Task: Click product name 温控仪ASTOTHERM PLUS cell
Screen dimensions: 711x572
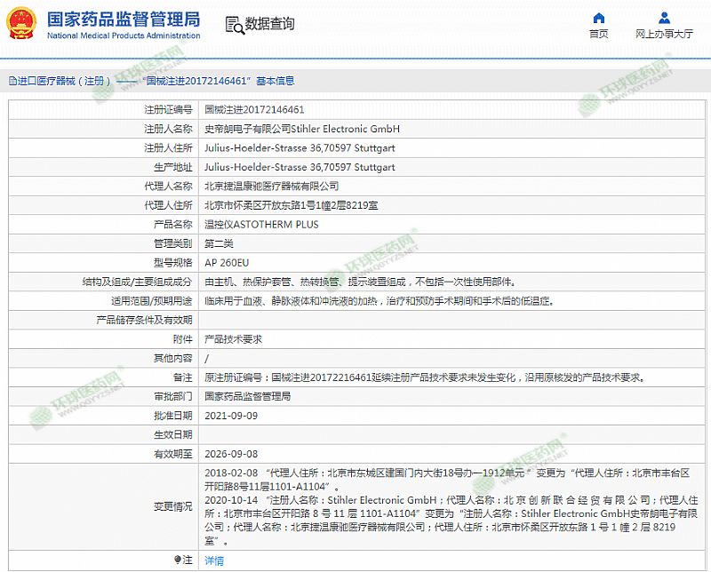Action: coord(260,225)
